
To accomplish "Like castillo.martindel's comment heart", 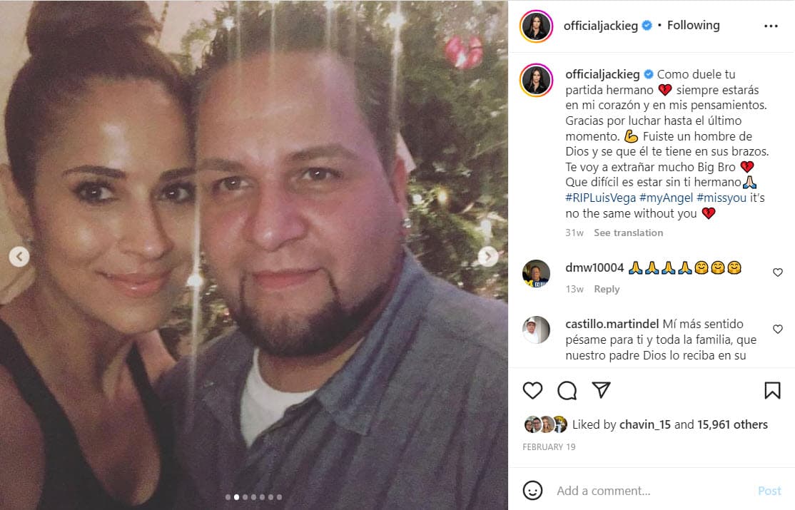I will tap(777, 329).
